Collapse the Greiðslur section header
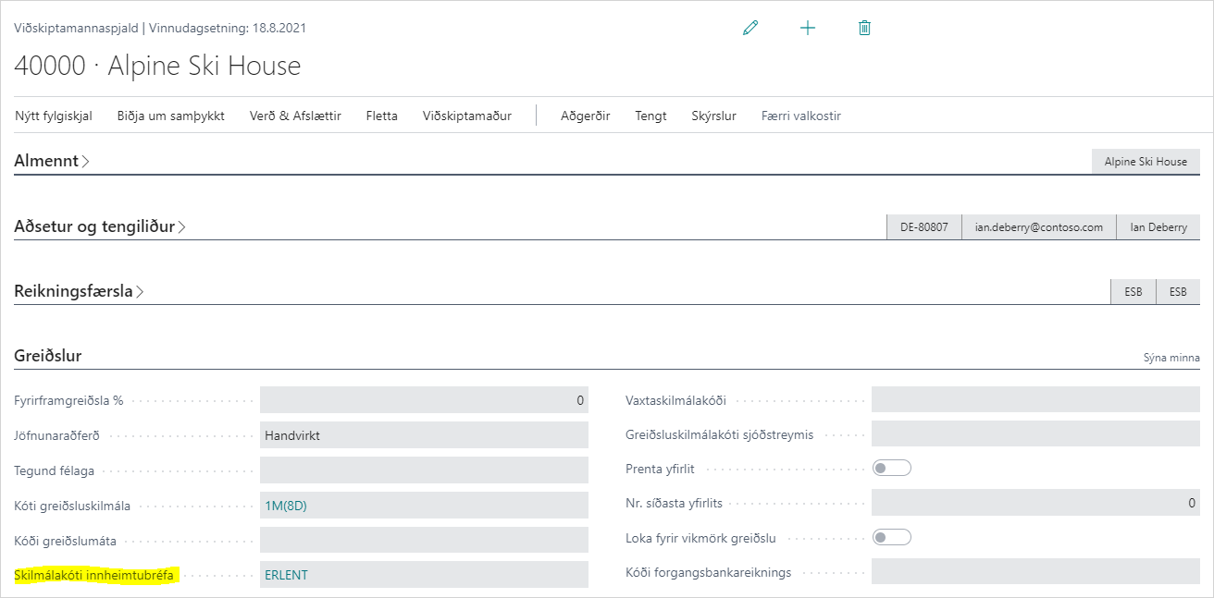The height and width of the screenshot is (598, 1214). tap(48, 356)
